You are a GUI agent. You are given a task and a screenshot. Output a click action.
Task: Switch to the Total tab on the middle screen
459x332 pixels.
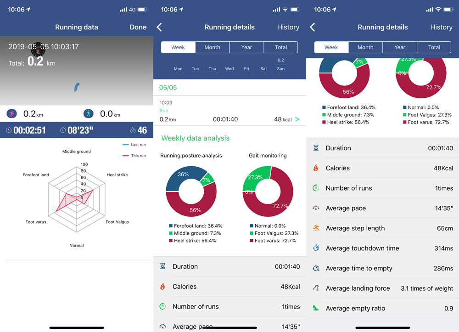tap(281, 47)
